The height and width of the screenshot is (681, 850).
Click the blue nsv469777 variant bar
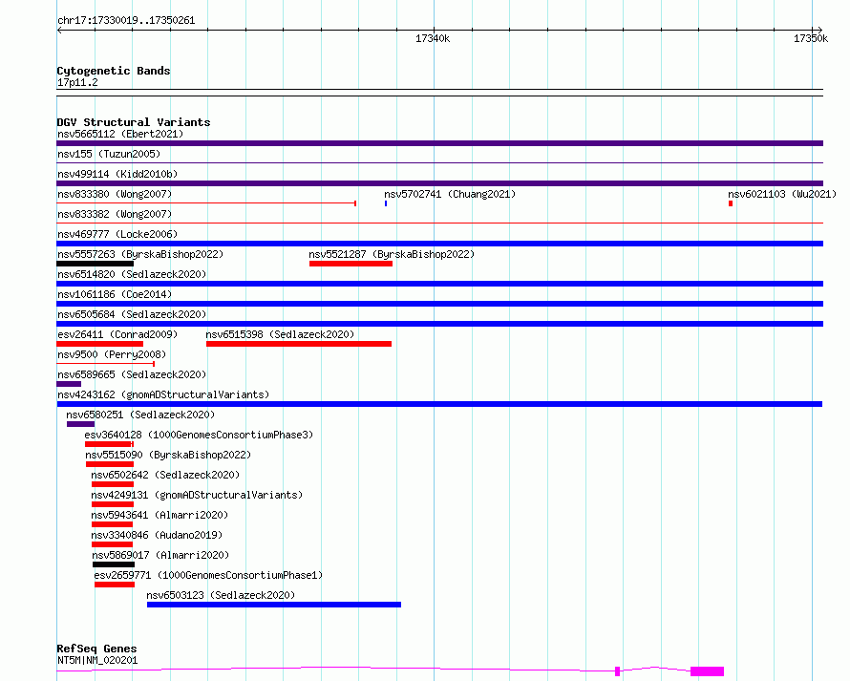point(439,244)
